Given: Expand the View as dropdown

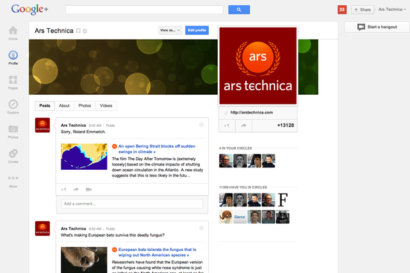Looking at the screenshot, I should coord(170,30).
